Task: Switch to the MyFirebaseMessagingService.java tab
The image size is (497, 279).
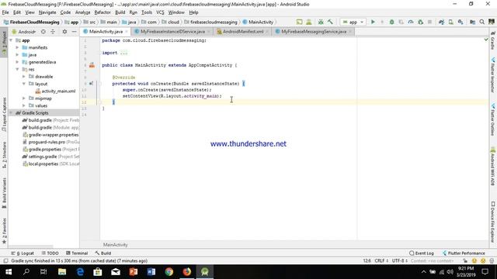Action: pos(314,32)
